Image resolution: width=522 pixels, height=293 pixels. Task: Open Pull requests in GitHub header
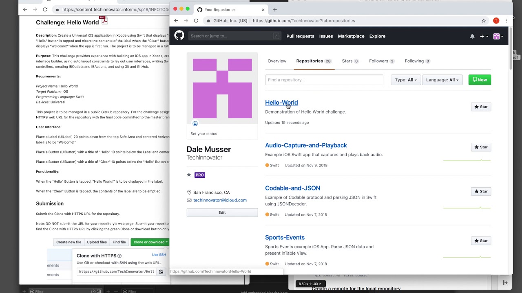click(x=300, y=36)
